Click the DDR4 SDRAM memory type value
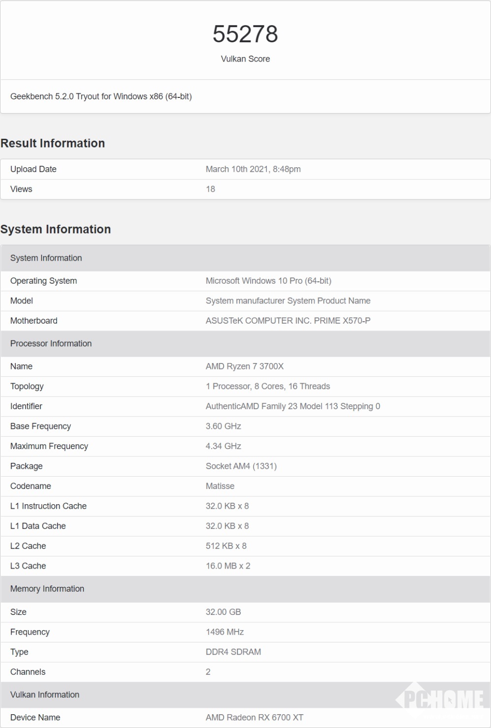This screenshot has width=491, height=728. point(233,652)
